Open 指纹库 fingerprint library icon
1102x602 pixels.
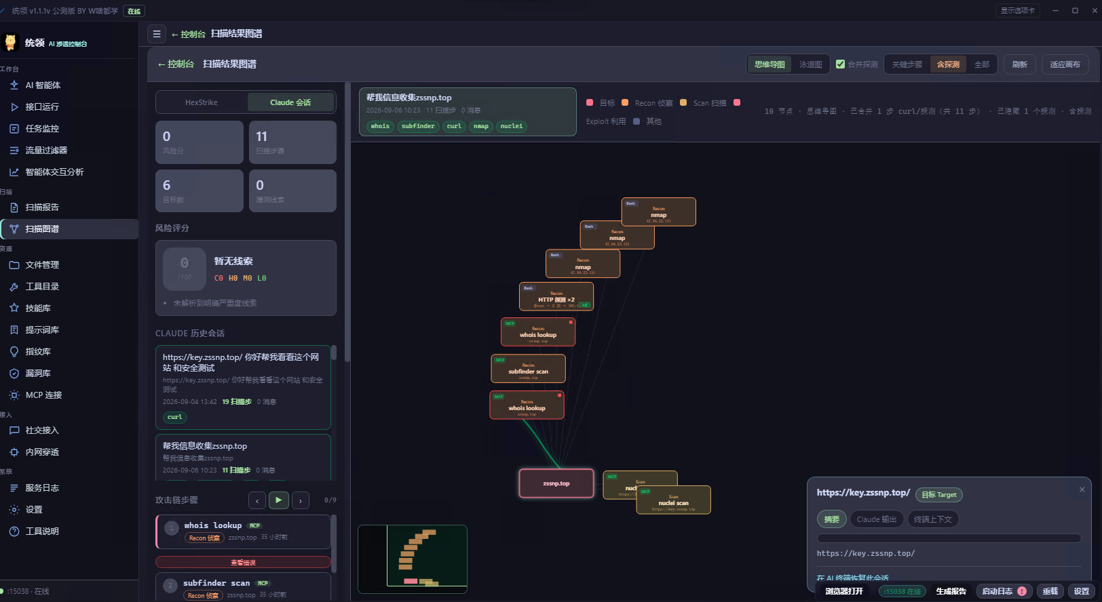tap(14, 352)
